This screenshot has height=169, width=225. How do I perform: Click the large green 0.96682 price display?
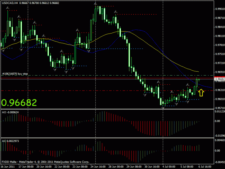[x=19, y=103]
